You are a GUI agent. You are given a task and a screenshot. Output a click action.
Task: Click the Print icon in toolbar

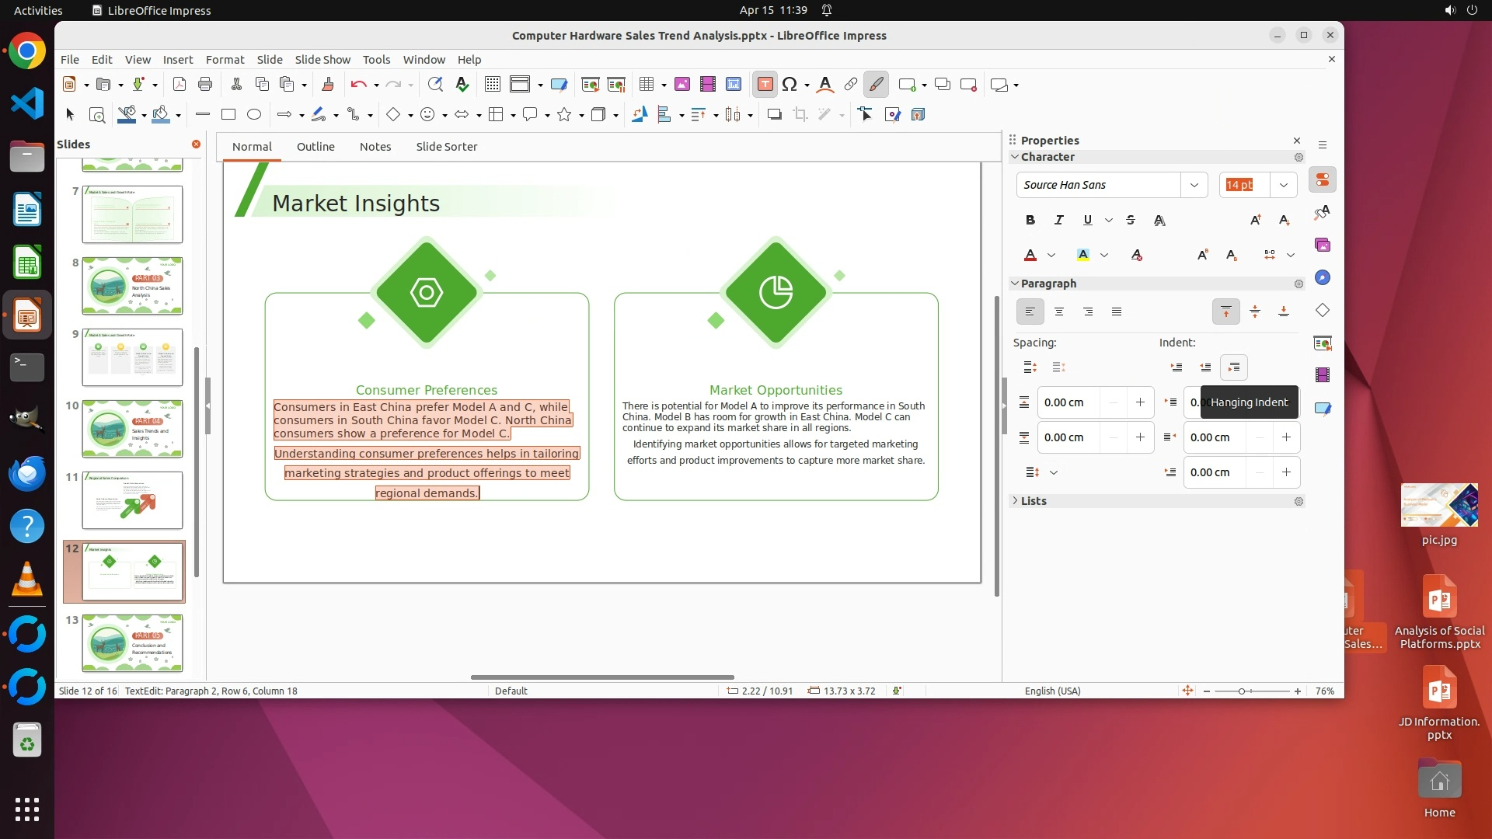(205, 85)
